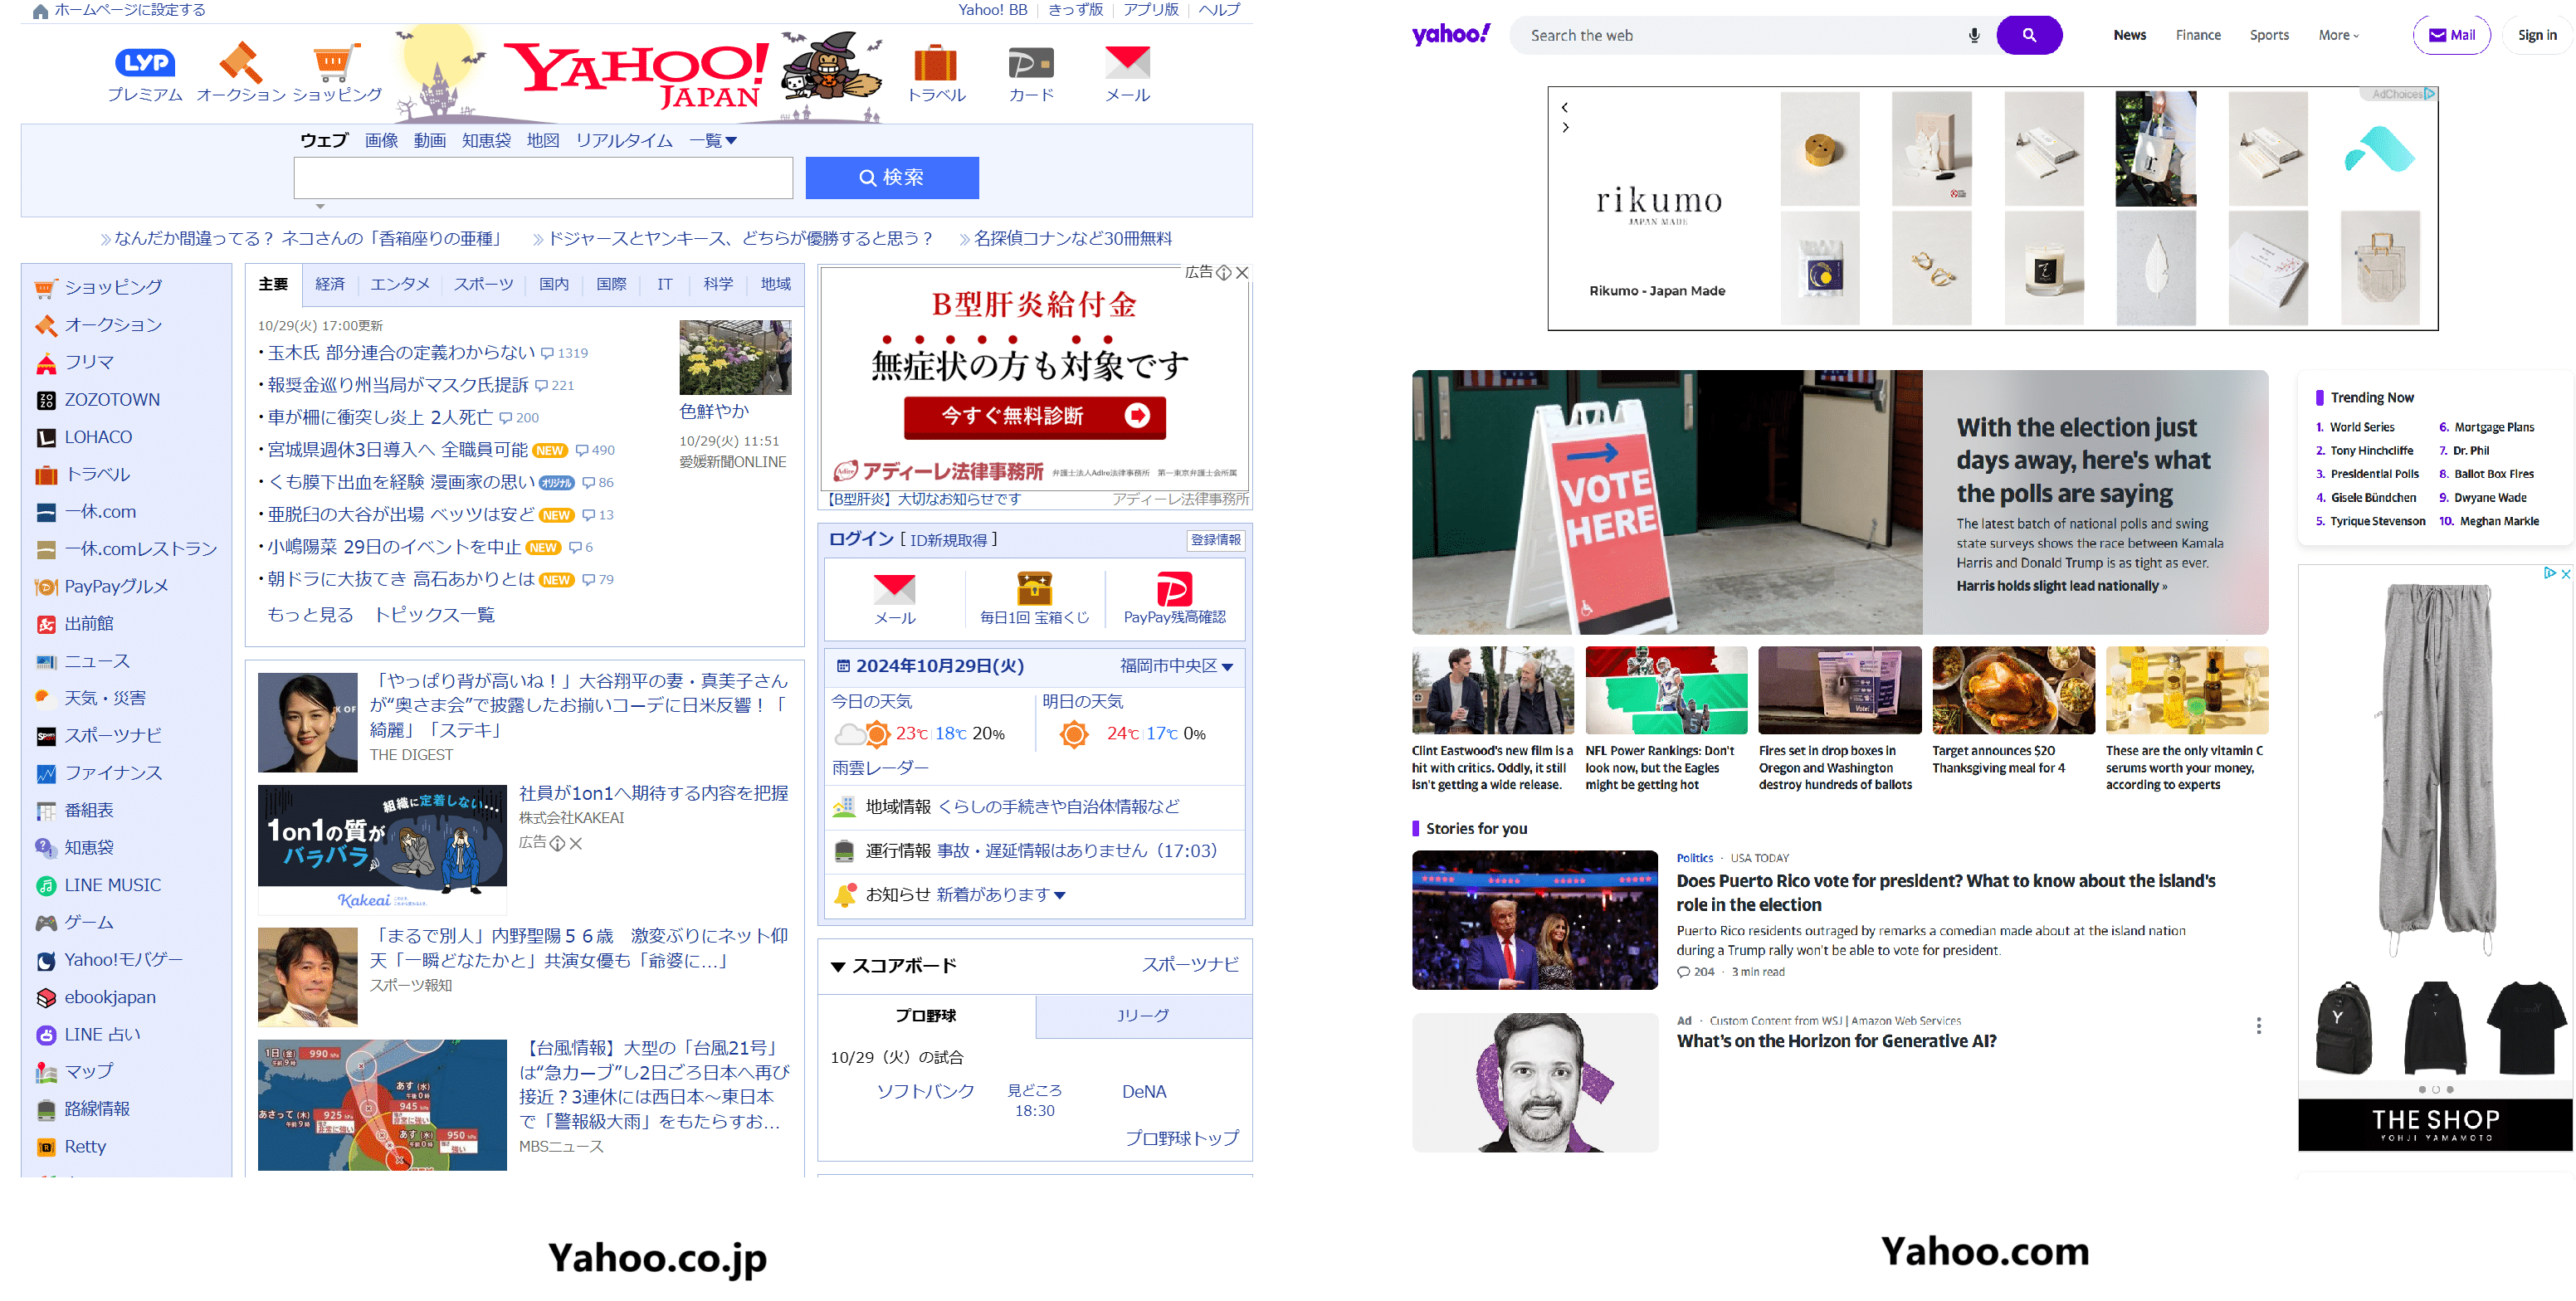
Task: Click the blue 検索 search button
Action: pyautogui.click(x=892, y=178)
